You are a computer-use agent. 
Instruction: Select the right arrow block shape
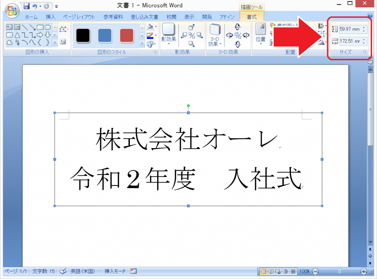pyautogui.click(x=40, y=35)
